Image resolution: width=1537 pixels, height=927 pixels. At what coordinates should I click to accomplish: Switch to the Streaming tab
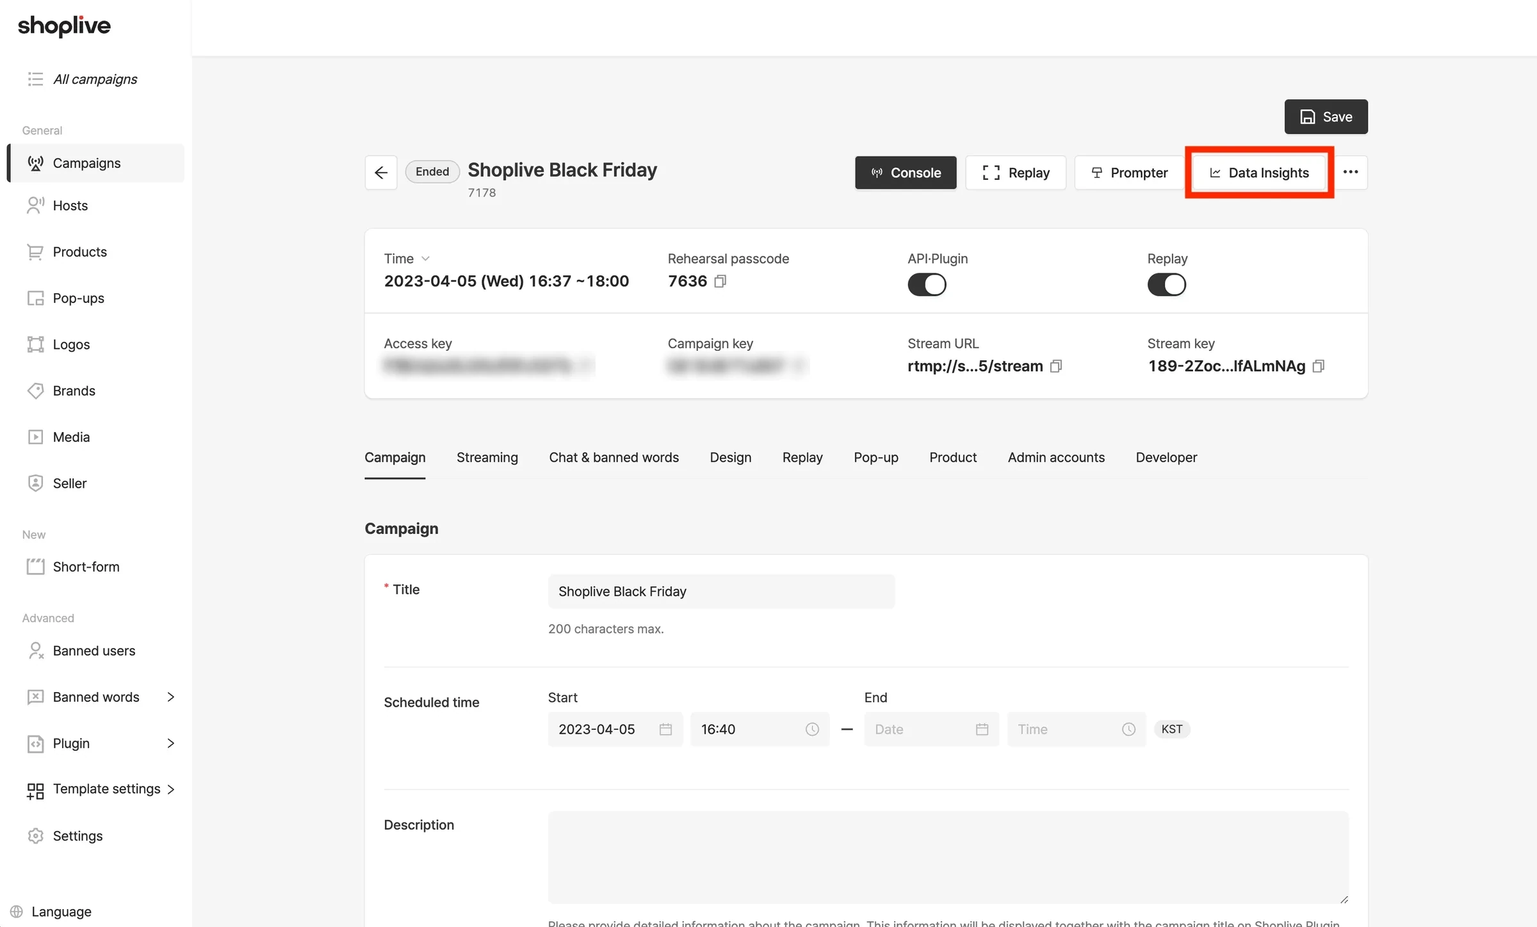tap(487, 458)
